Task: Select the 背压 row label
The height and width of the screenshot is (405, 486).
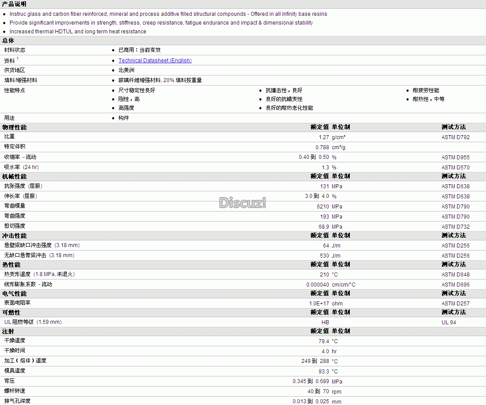Action: coord(9,381)
